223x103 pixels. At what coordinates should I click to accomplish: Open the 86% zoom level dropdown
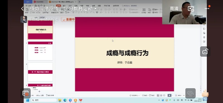tap(180, 95)
